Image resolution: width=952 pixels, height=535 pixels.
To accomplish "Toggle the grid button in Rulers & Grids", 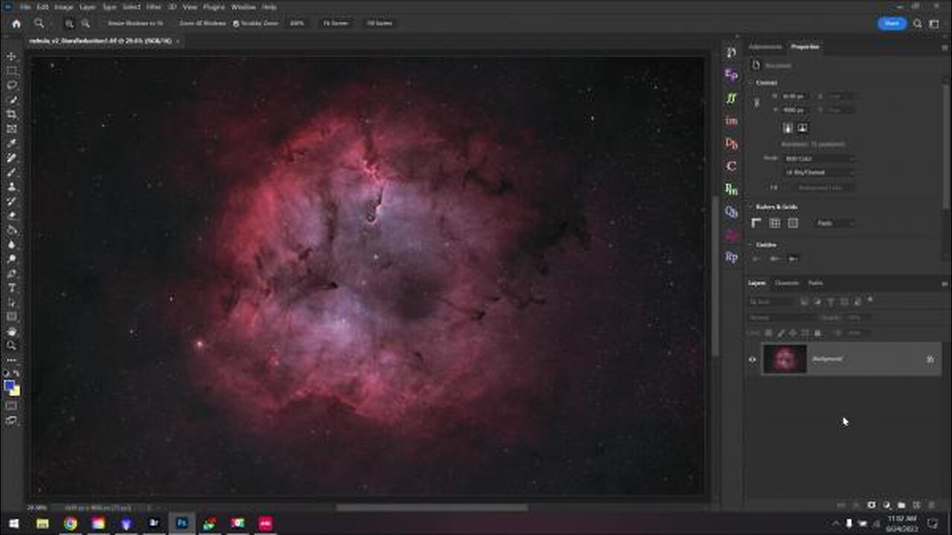I will (x=775, y=223).
